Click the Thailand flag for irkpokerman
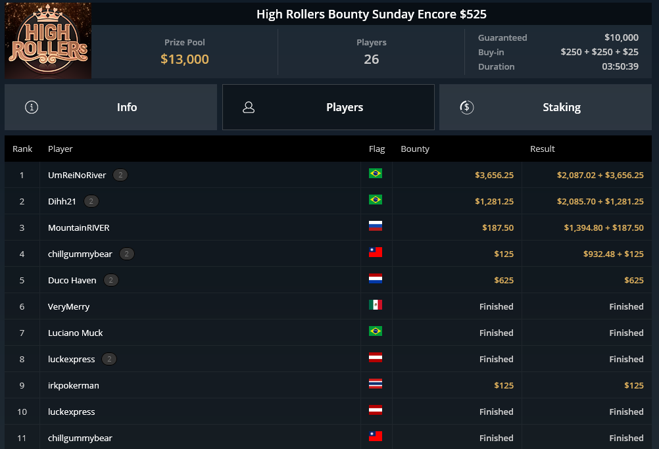Viewport: 659px width, 449px height. (x=376, y=383)
